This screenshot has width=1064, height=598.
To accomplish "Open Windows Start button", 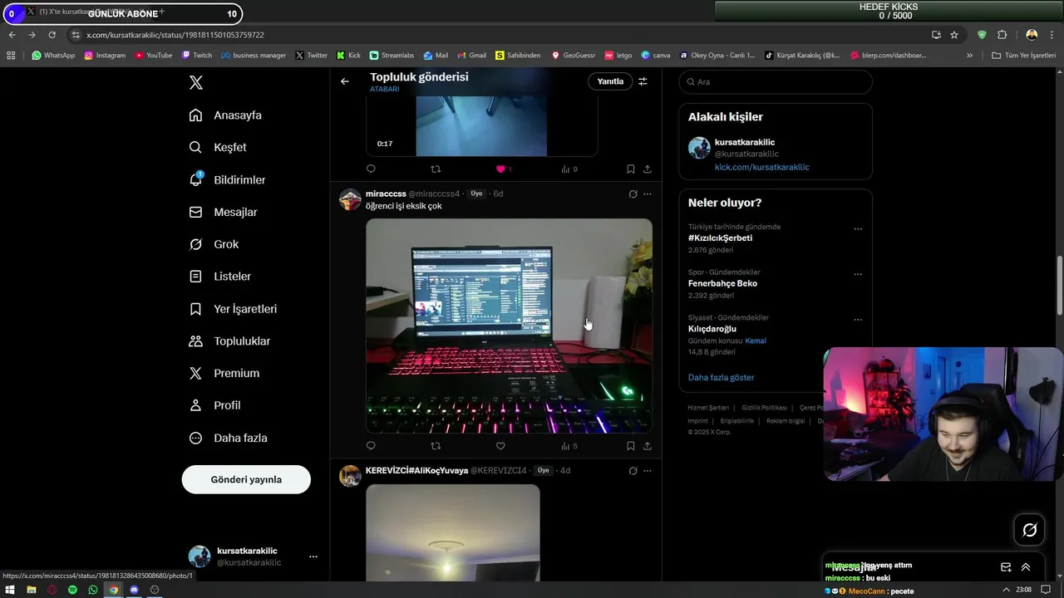I will pos(11,590).
